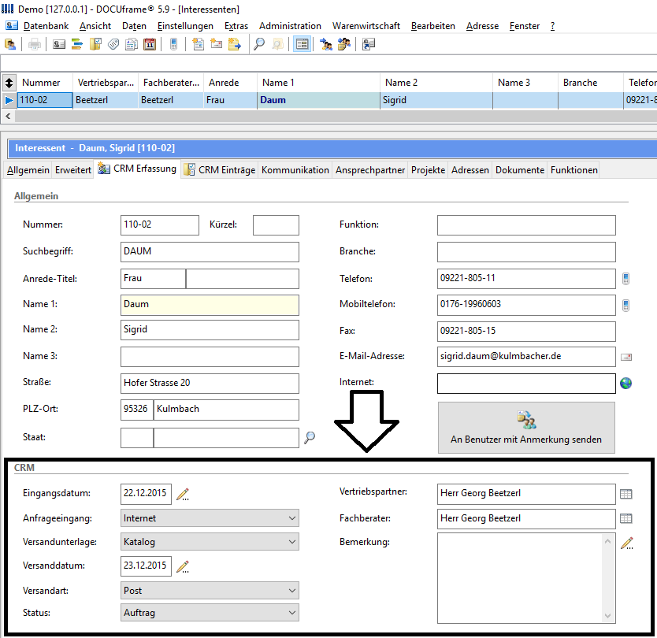Switch to the Dokumente tab

pyautogui.click(x=520, y=170)
